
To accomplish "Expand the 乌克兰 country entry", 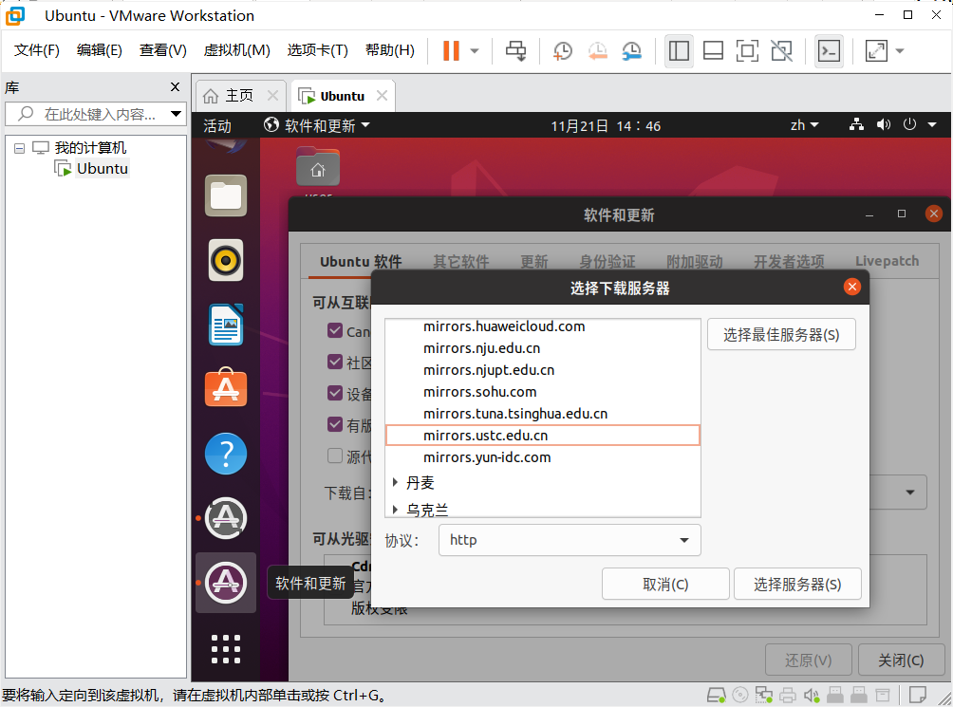I will pos(396,509).
